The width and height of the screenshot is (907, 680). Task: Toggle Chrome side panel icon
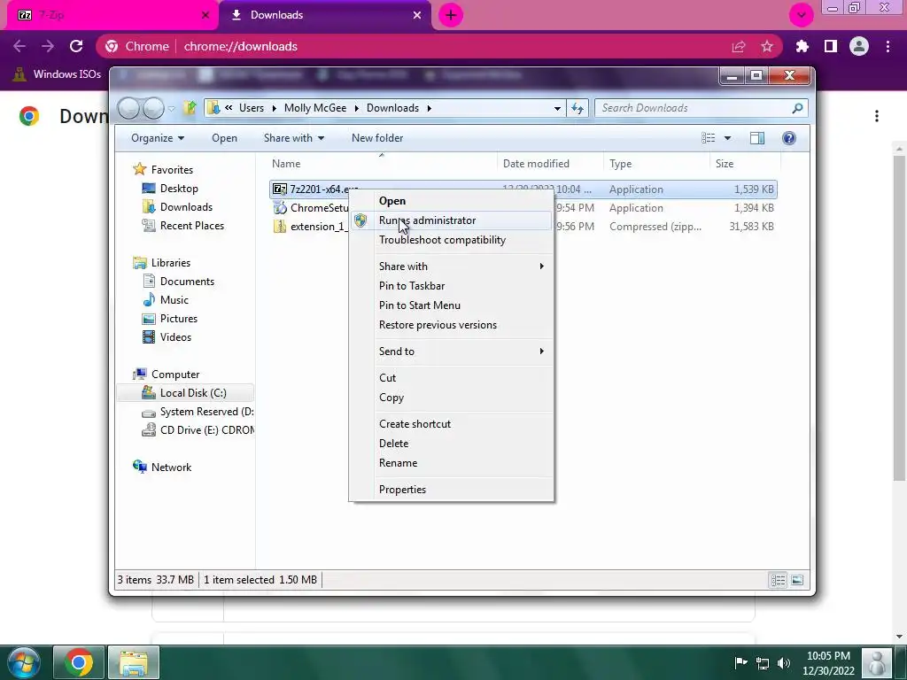(831, 46)
